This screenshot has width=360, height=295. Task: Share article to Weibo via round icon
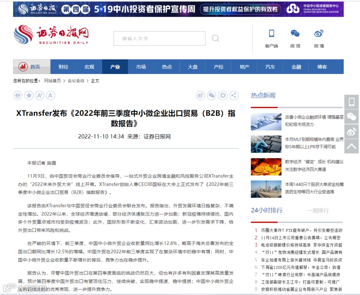(200, 96)
